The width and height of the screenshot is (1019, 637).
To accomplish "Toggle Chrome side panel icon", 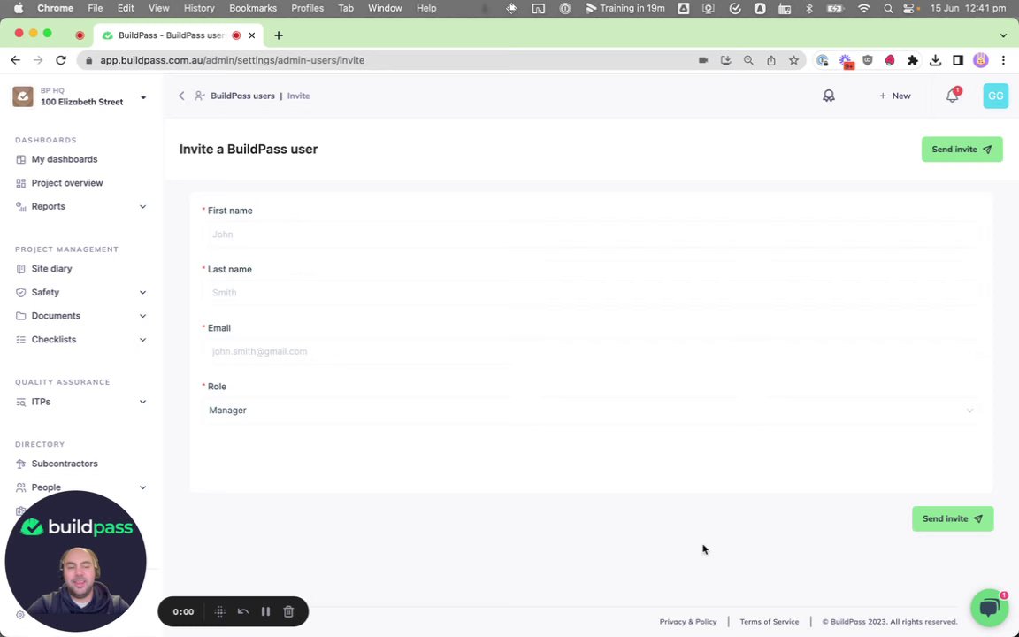I will [958, 60].
